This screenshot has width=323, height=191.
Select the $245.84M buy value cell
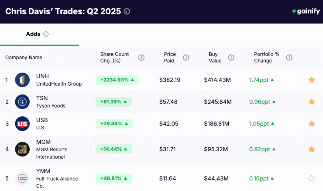[218, 102]
